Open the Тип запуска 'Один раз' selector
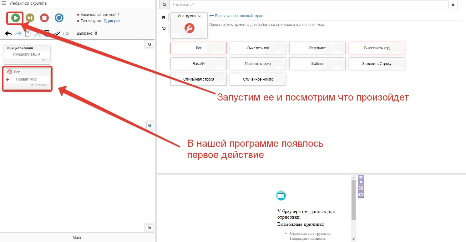This screenshot has width=466, height=242. pyautogui.click(x=112, y=21)
